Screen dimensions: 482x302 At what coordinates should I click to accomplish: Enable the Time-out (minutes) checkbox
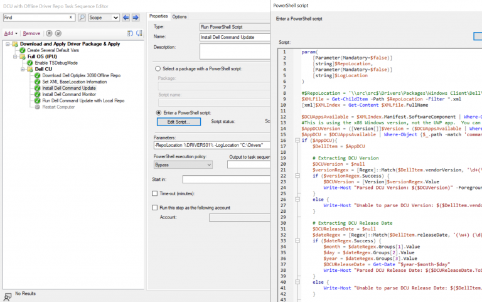[156, 193]
